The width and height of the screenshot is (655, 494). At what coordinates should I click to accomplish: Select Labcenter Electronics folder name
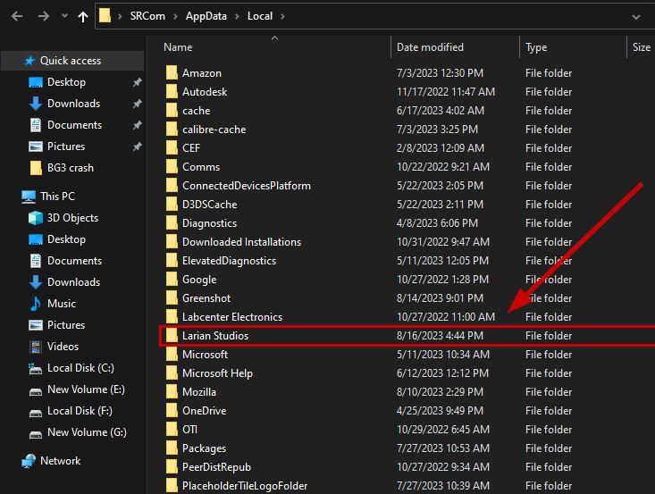232,317
